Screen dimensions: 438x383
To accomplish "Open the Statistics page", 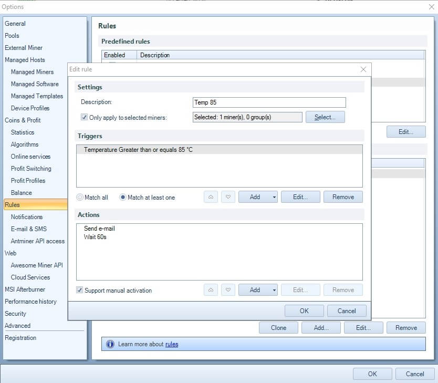I will [x=23, y=132].
